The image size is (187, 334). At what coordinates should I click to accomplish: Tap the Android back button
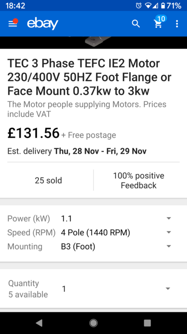click(x=39, y=323)
